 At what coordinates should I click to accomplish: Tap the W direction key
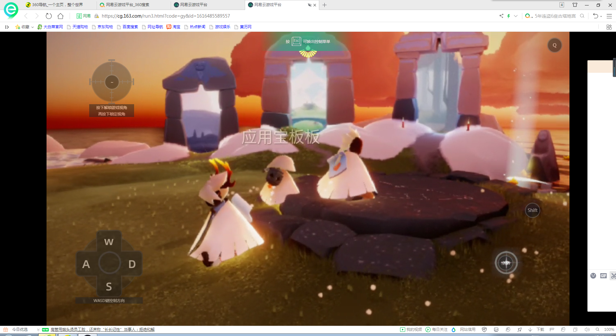tap(109, 242)
